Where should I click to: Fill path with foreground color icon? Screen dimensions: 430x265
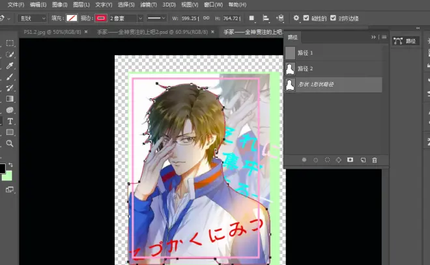(304, 160)
